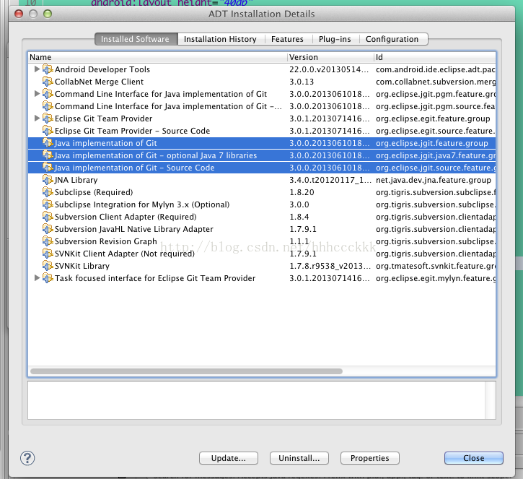523x479 pixels.
Task: Click version '3.4.0.t20120117_1...'
Action: coord(330,180)
